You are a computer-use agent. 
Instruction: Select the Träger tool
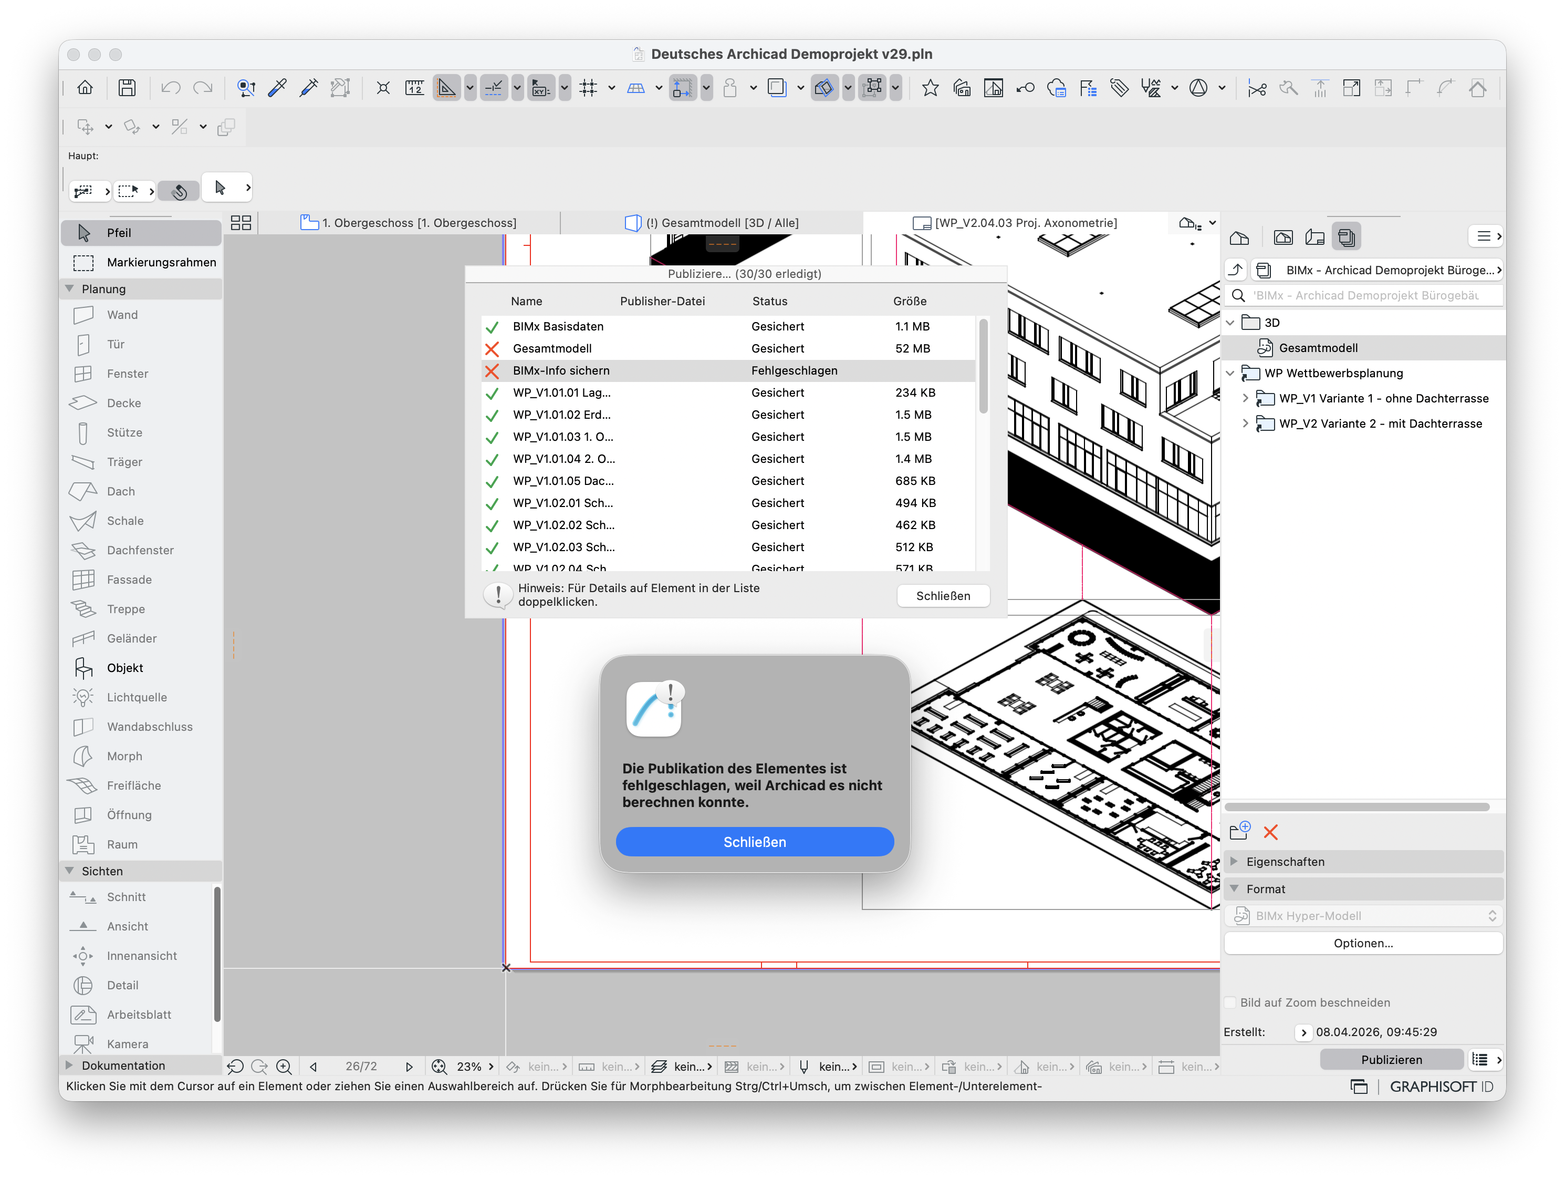tap(140, 462)
